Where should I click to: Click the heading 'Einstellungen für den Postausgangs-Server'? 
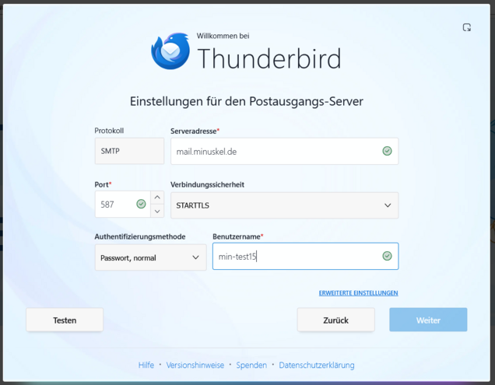[247, 102]
